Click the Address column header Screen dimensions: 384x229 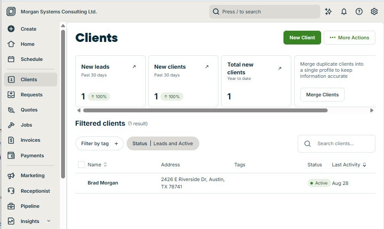[x=170, y=165]
